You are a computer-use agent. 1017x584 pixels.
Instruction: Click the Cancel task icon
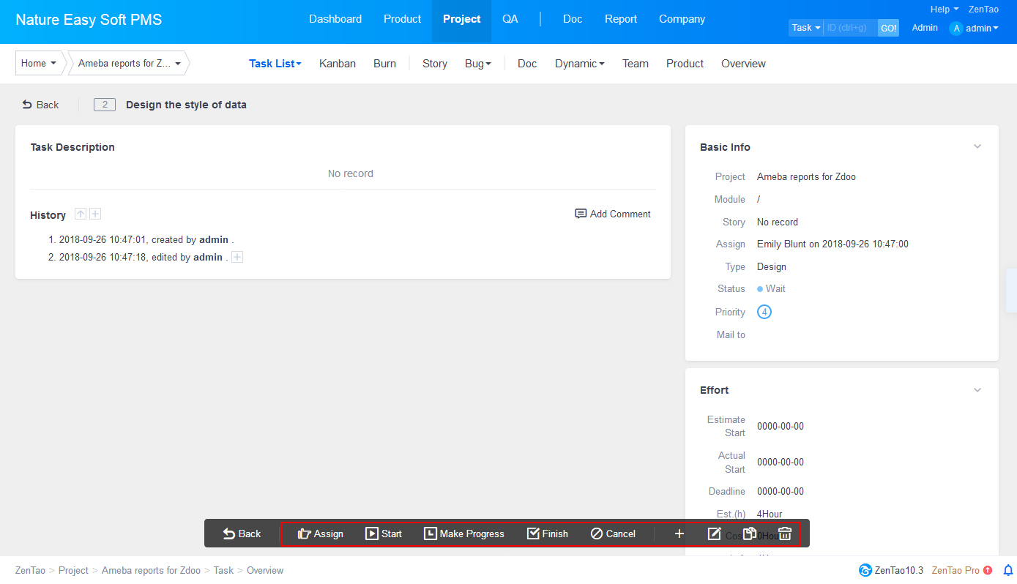(597, 534)
